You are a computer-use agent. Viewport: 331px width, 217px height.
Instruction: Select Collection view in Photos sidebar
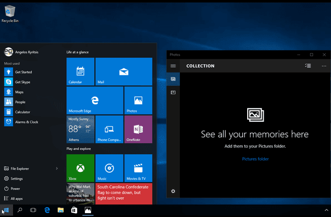coord(173,79)
